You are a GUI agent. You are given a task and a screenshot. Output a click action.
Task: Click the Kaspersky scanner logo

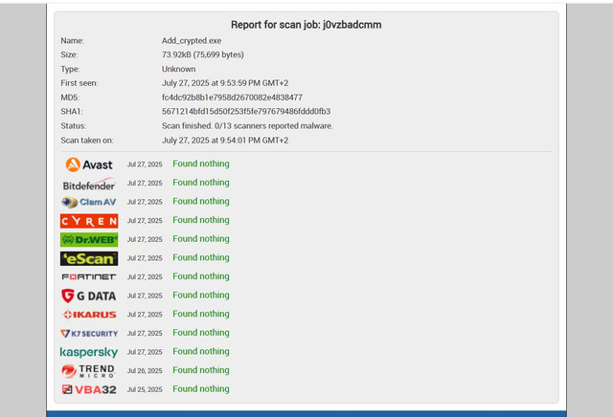[89, 352]
